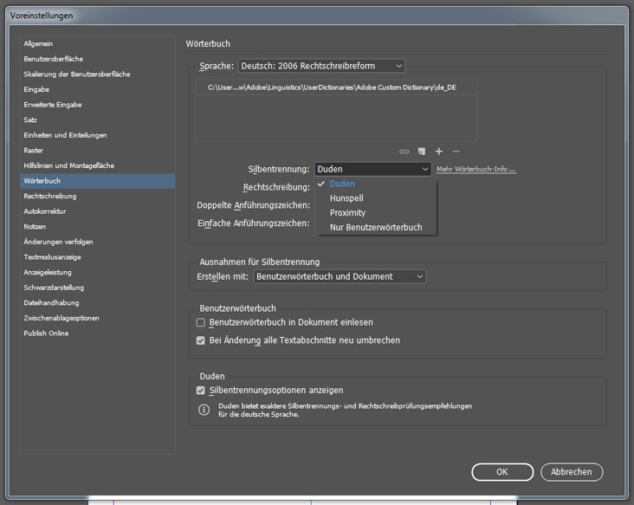The height and width of the screenshot is (505, 634).
Task: Switch to the Allgemein preferences category
Action: coord(38,43)
